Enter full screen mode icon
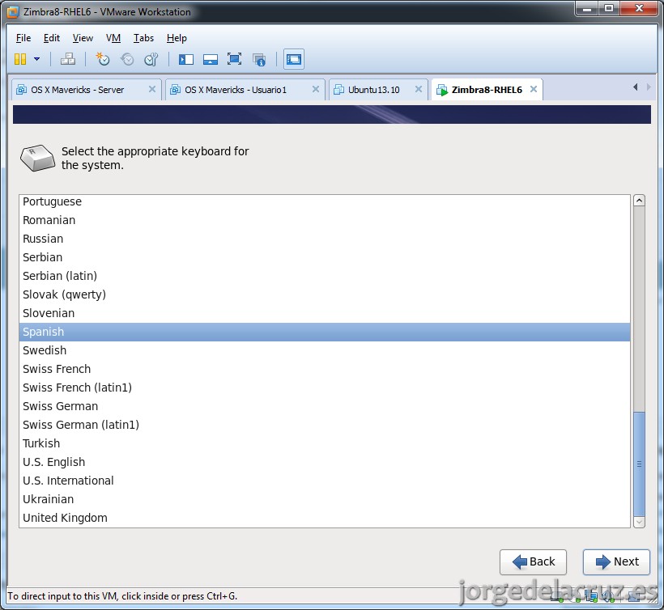Screen dimensions: 664x610 click(x=234, y=59)
